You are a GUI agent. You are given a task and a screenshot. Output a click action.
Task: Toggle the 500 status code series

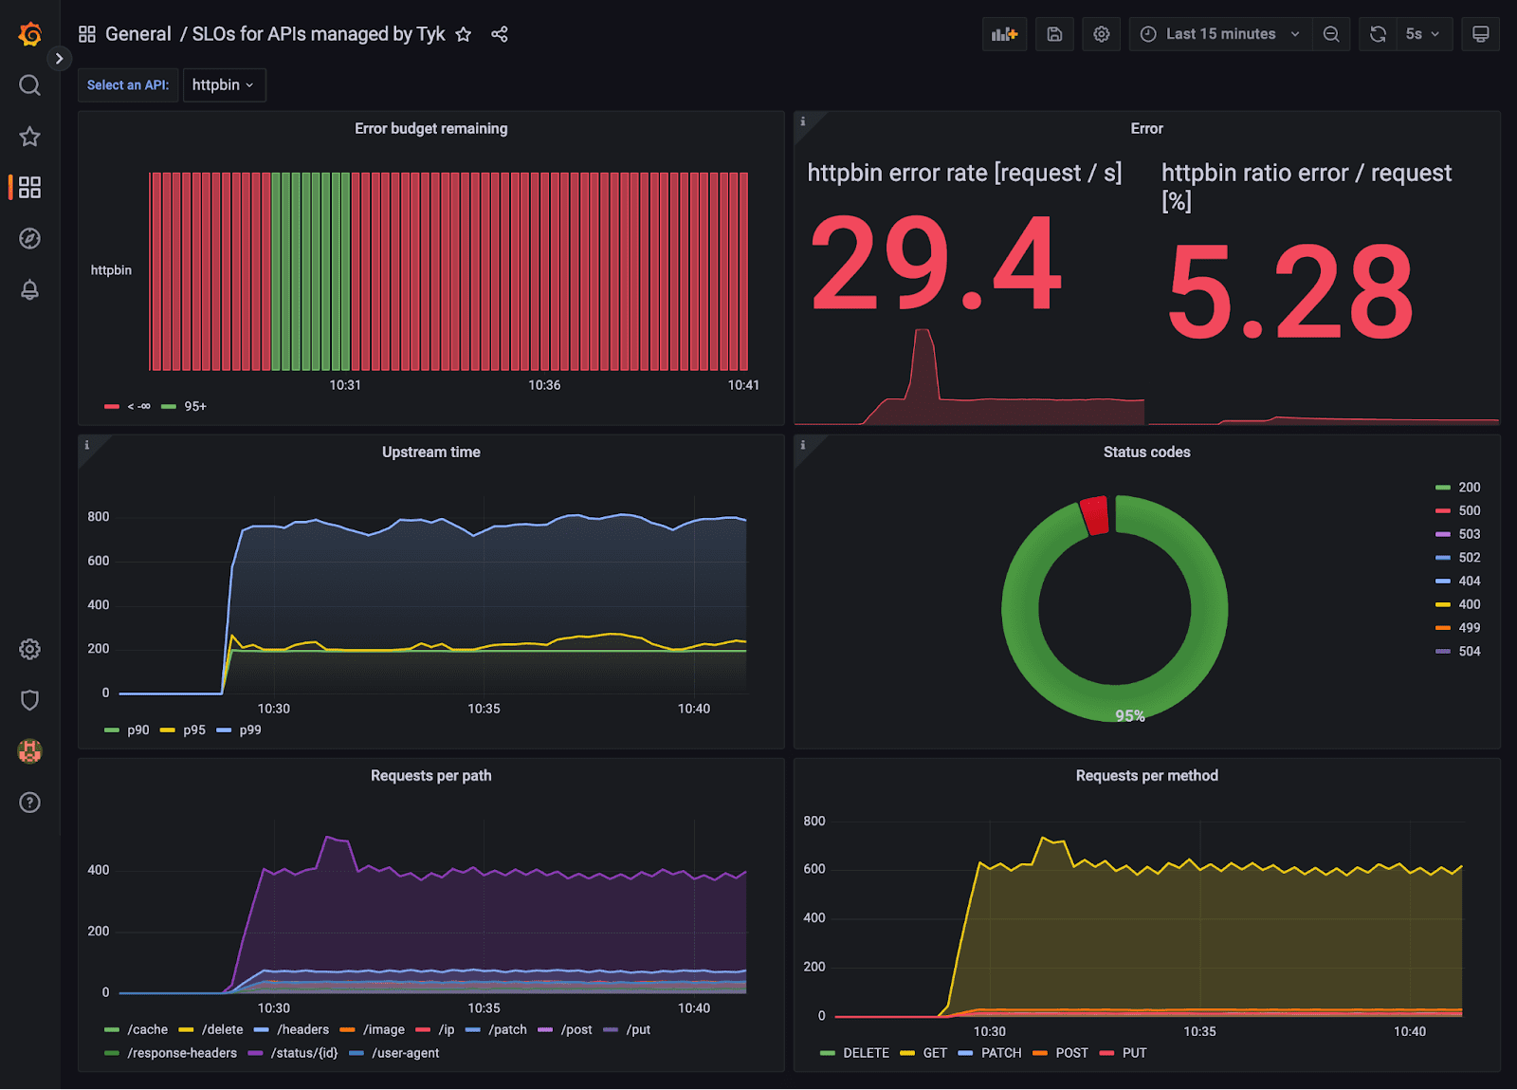click(x=1468, y=510)
